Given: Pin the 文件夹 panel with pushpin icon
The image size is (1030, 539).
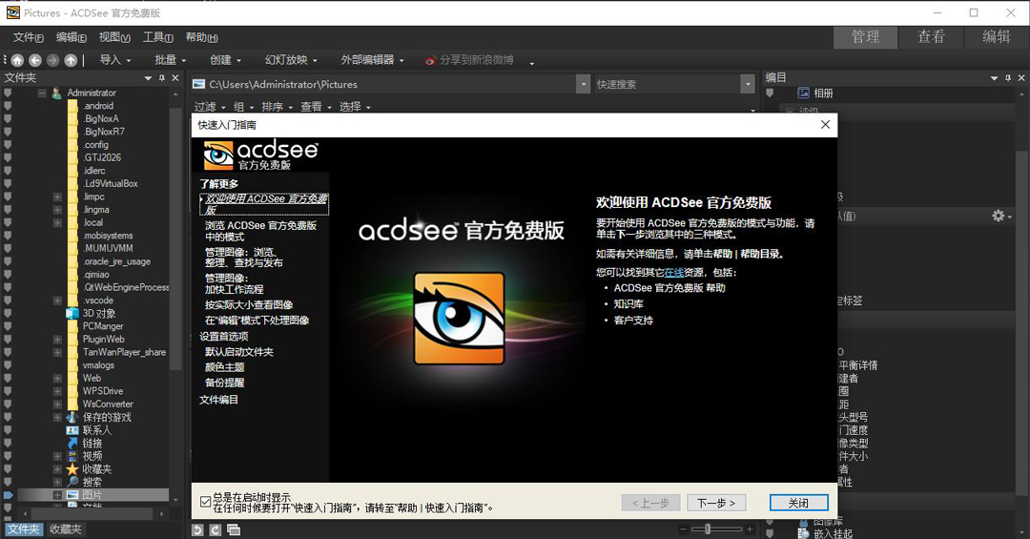Looking at the screenshot, I should pos(161,77).
